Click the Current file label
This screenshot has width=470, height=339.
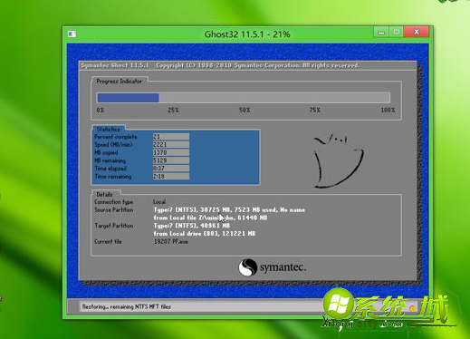(108, 241)
